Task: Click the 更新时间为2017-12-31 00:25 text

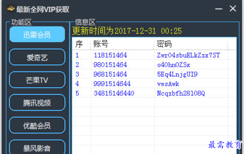Action: (x=127, y=31)
